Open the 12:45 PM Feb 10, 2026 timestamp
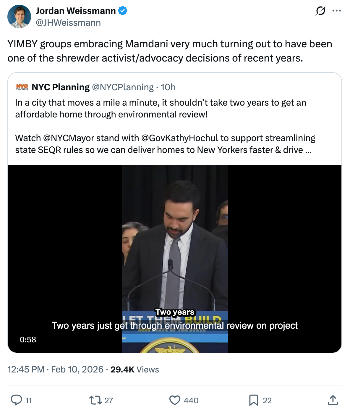The image size is (350, 413). [55, 370]
